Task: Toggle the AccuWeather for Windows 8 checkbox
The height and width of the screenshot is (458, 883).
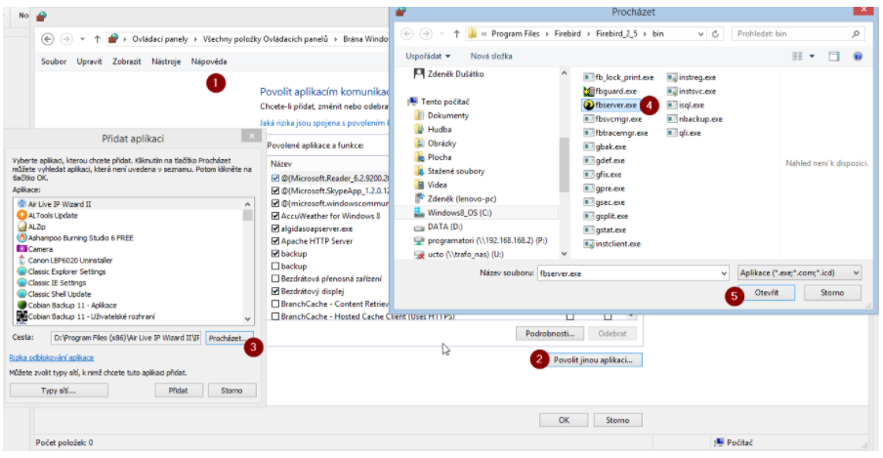Action: pos(274,215)
